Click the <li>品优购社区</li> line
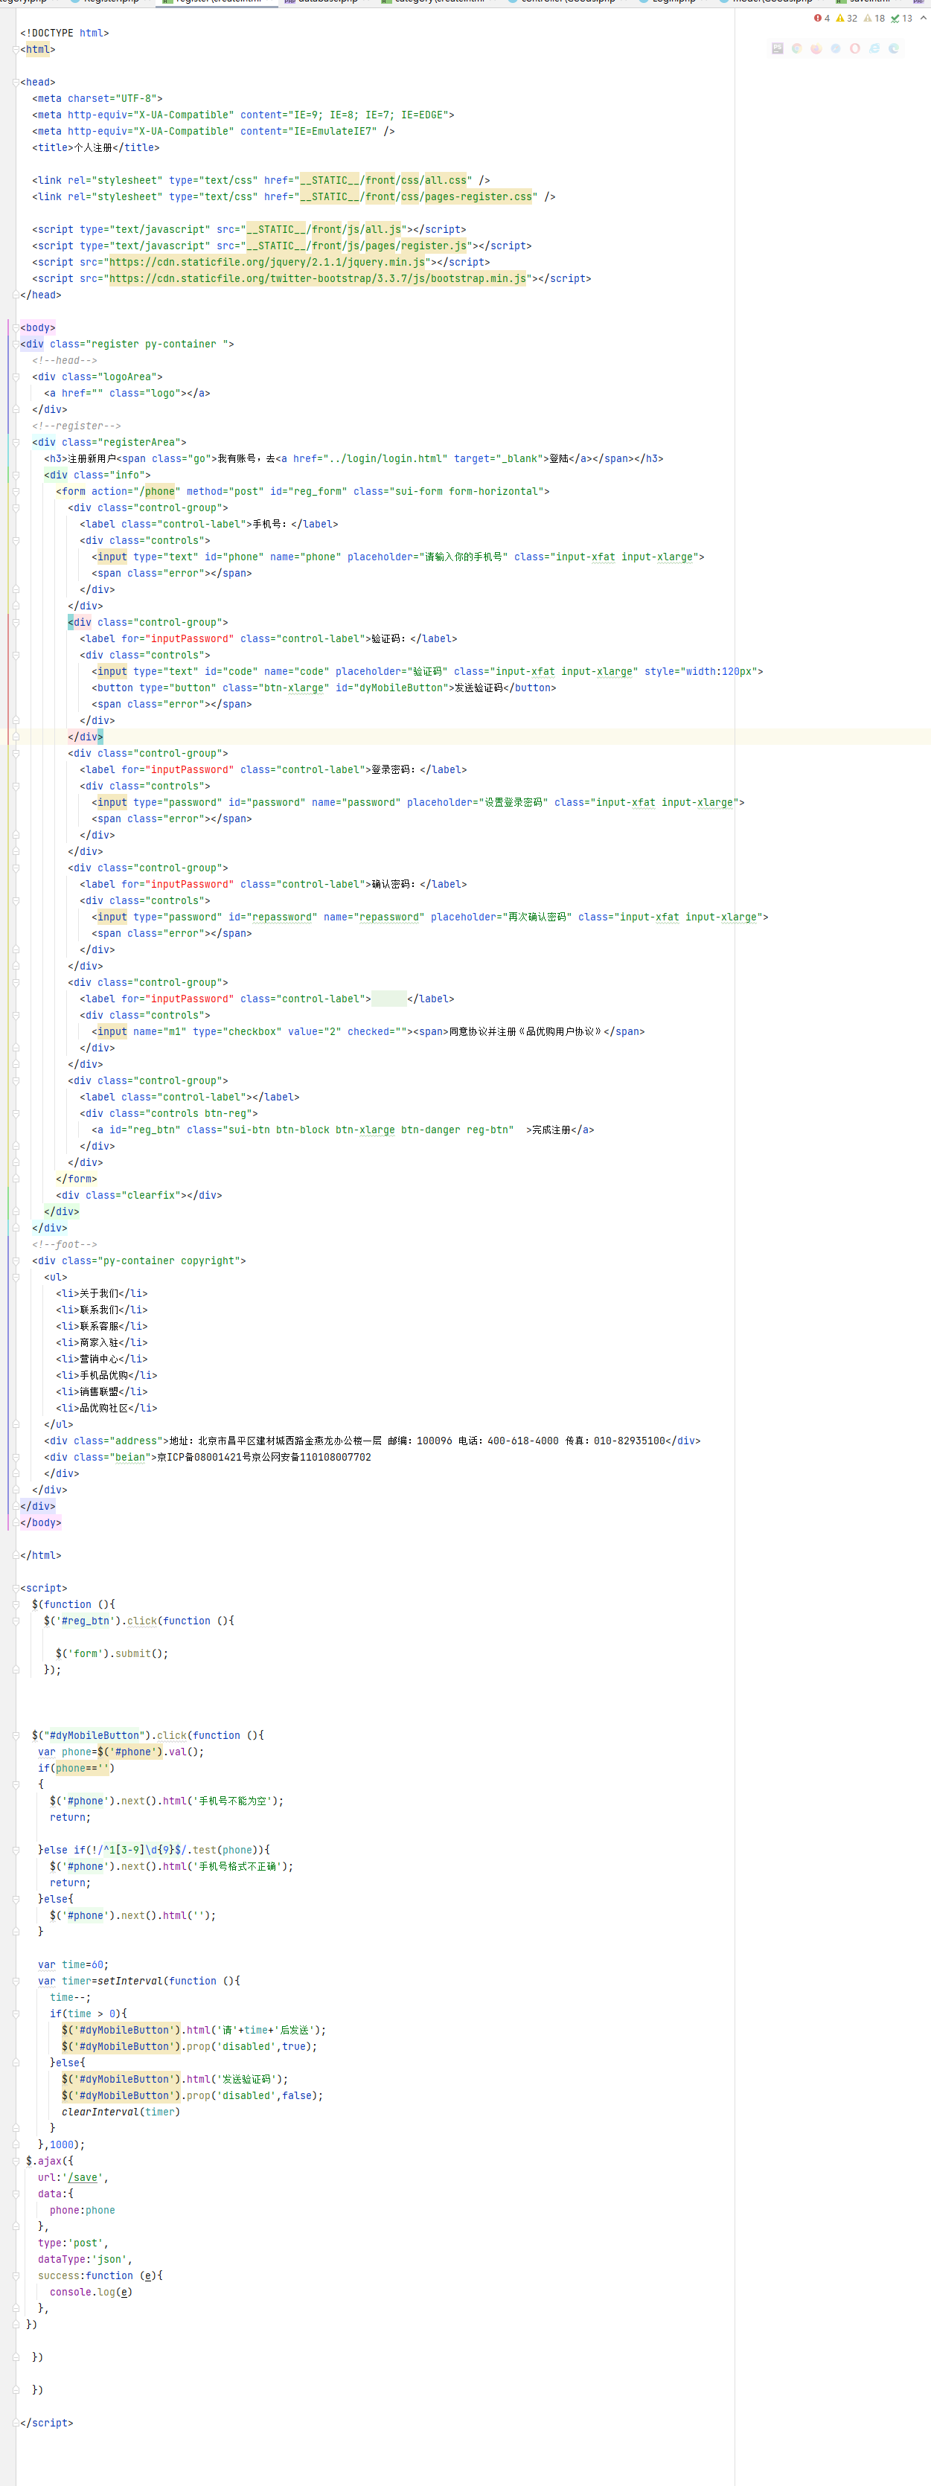Screen dimensions: 931x2486 pos(106,1409)
